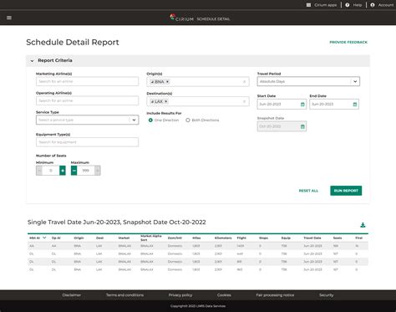The width and height of the screenshot is (396, 312).
Task: Open the Privacy policy footer link
Action: pyautogui.click(x=180, y=295)
